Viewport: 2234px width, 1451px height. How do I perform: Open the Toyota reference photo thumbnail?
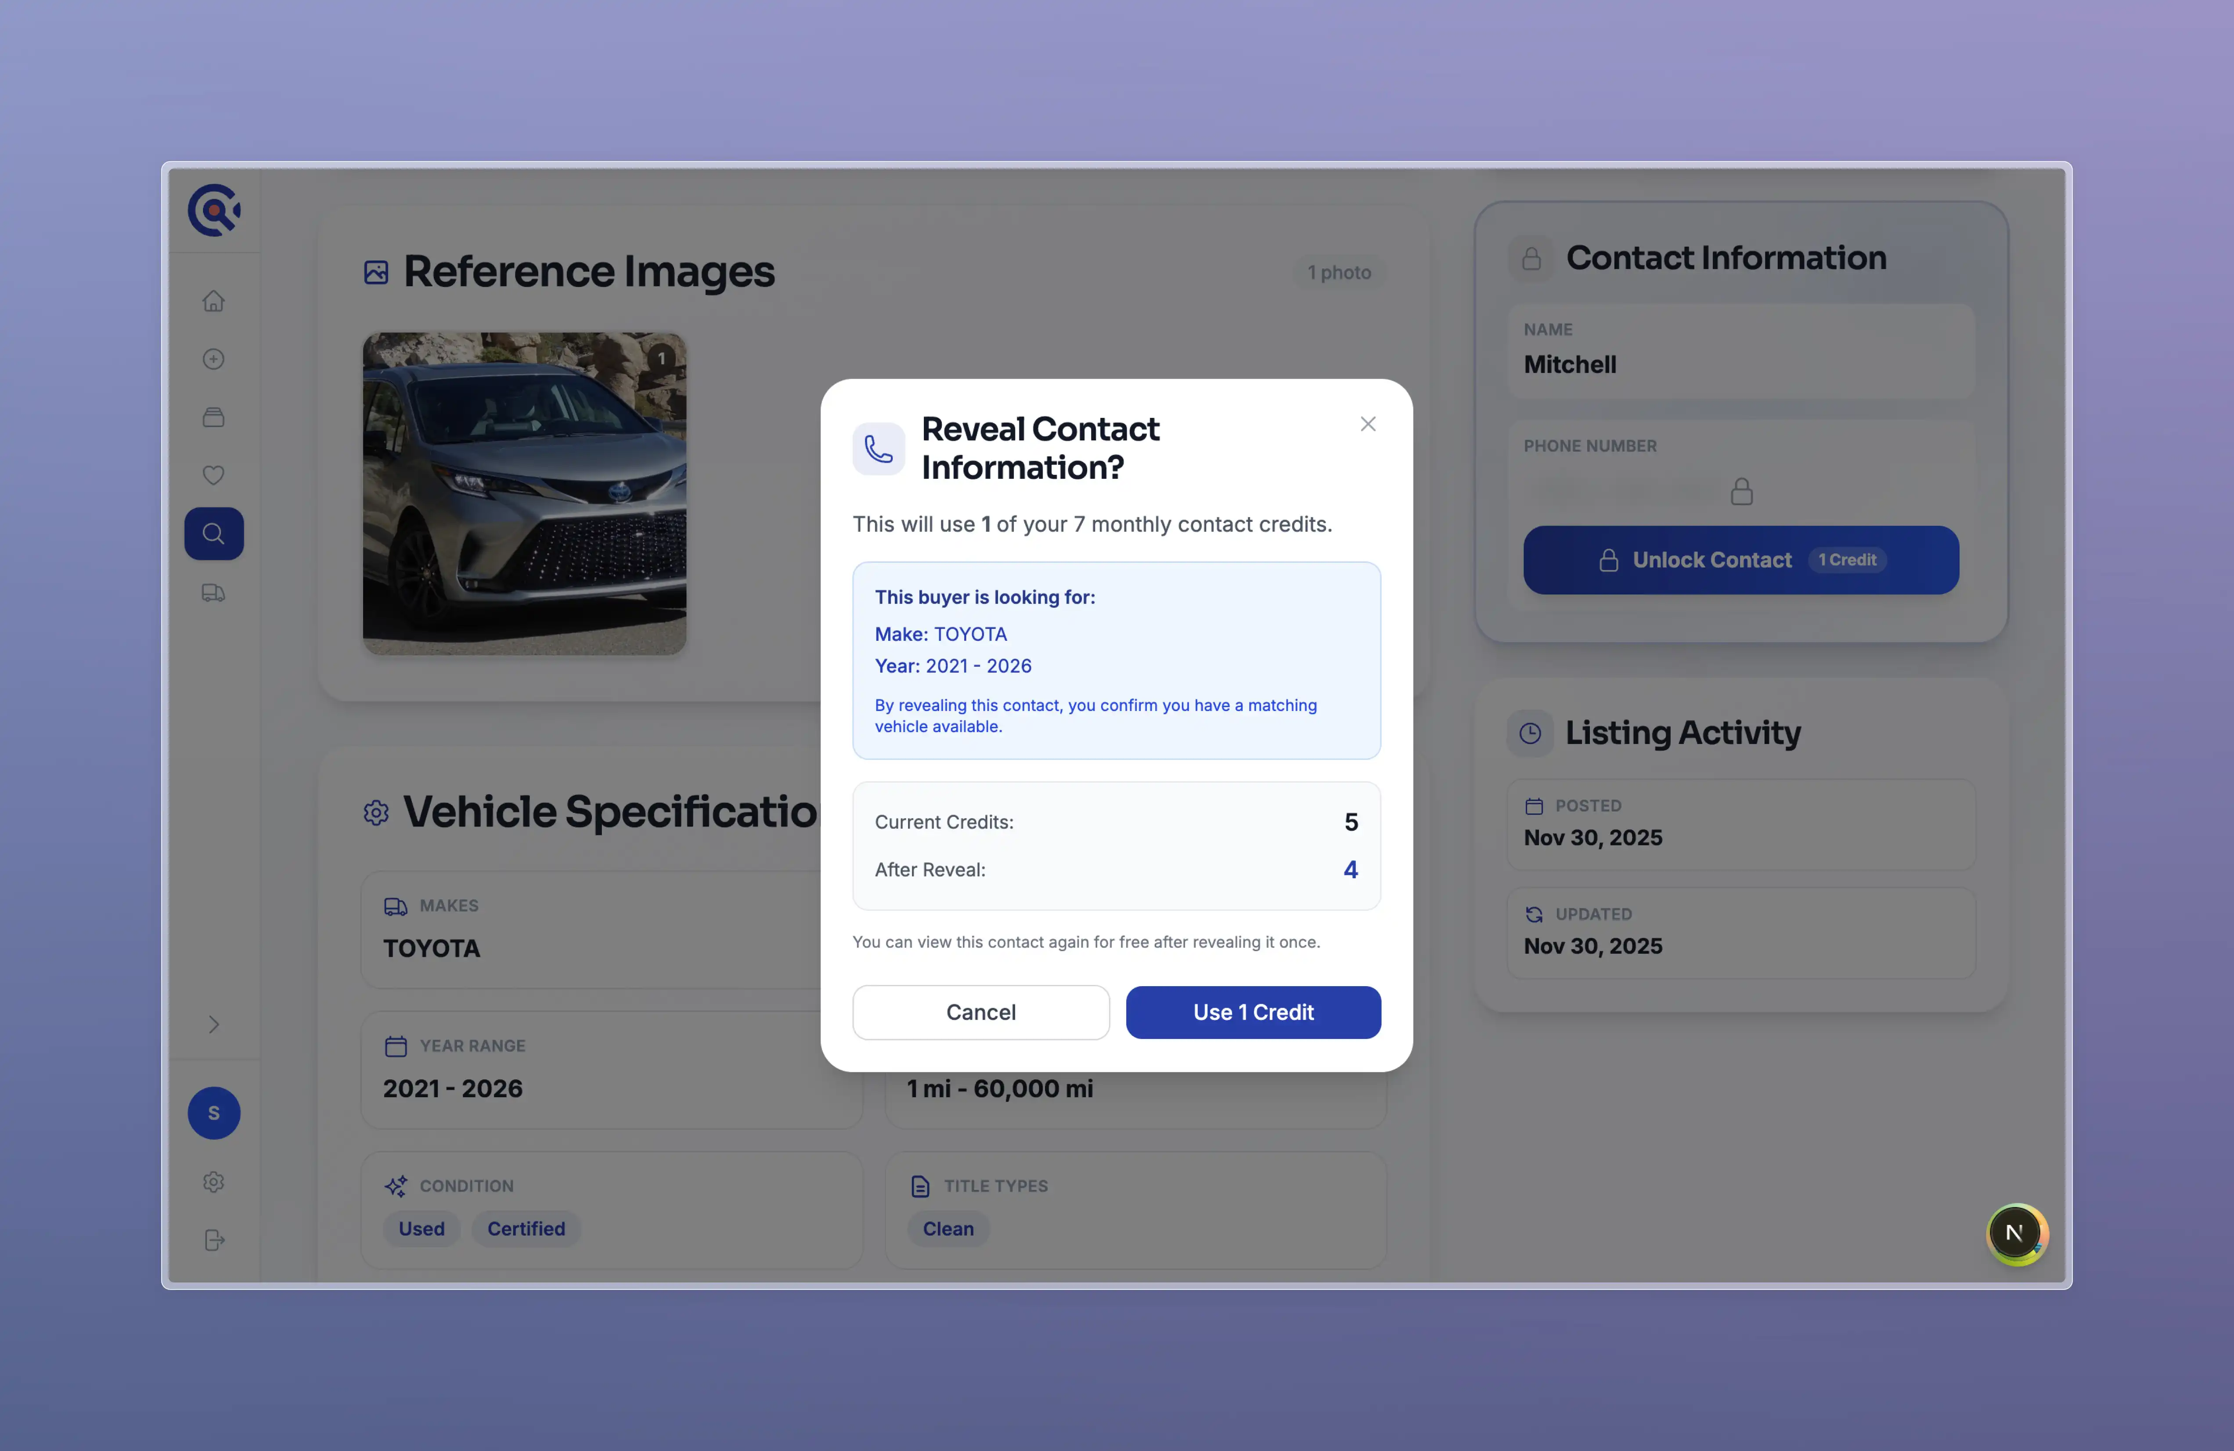pos(525,493)
